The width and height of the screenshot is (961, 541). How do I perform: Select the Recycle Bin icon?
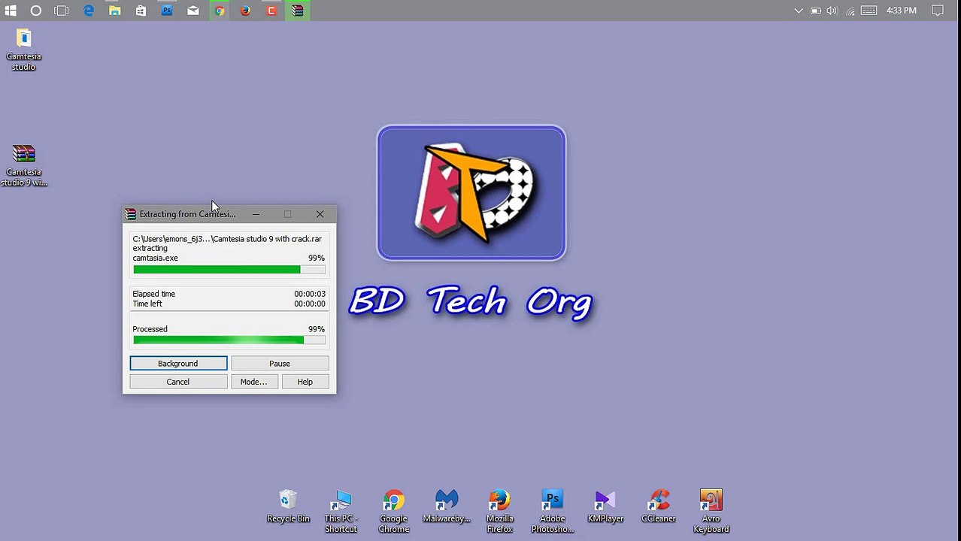288,507
